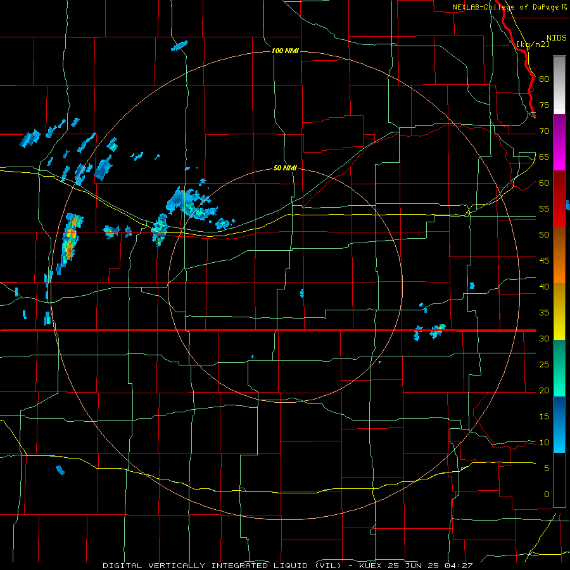The image size is (570, 570).
Task: Pick the black bottom segment of the color bar
Action: pos(559,480)
